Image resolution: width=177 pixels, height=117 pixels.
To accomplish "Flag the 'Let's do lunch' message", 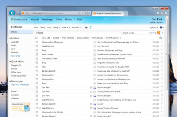I will (x=162, y=46).
